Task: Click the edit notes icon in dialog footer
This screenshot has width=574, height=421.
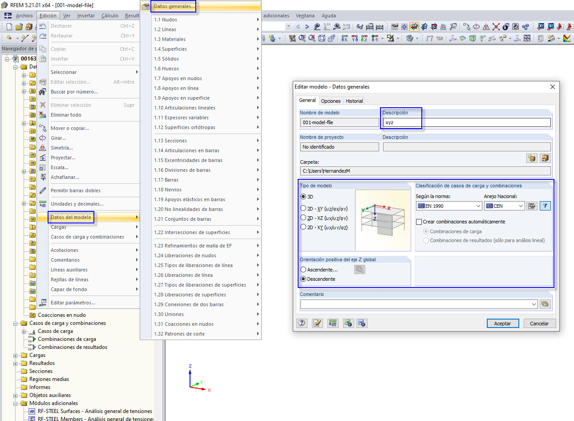Action: click(x=317, y=323)
